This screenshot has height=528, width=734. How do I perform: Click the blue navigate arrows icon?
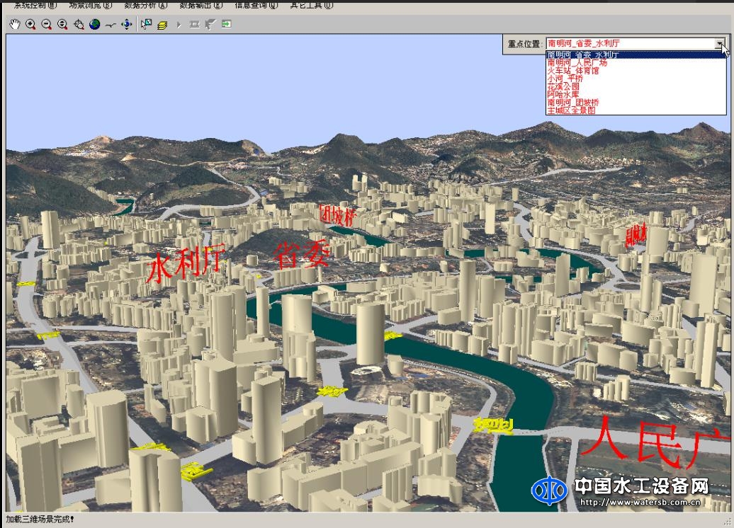click(x=127, y=24)
